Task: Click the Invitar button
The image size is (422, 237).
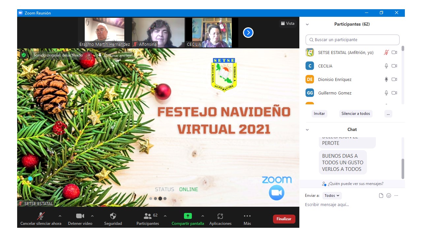Action: pyautogui.click(x=319, y=114)
